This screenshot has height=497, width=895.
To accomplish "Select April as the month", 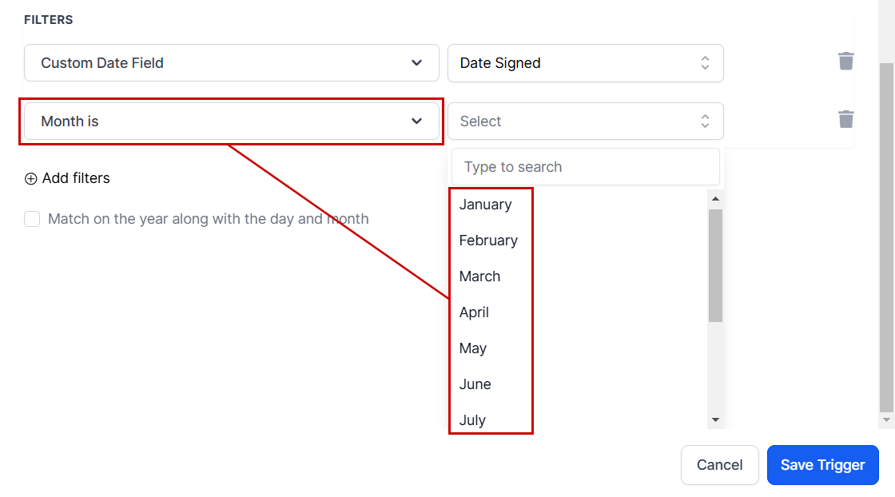I will point(474,312).
